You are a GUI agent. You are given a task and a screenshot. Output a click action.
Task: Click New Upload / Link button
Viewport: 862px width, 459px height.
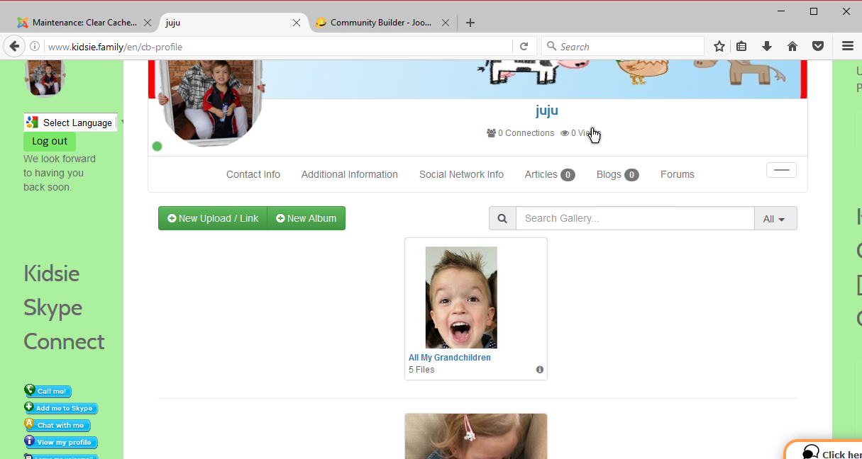pyautogui.click(x=213, y=219)
